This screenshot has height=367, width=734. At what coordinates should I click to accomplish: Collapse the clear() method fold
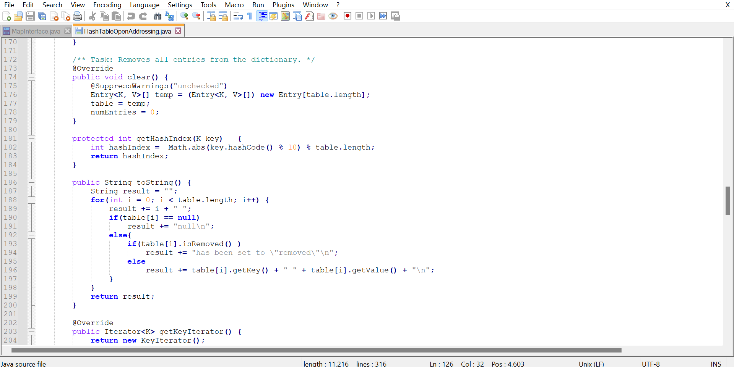(x=31, y=77)
